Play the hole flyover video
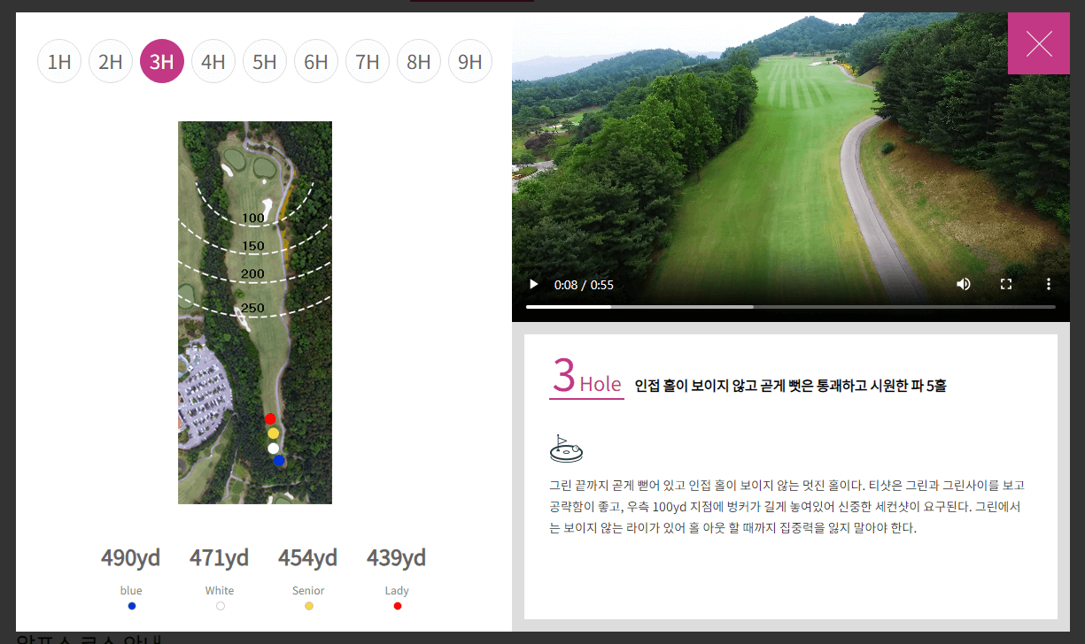The width and height of the screenshot is (1085, 644). [533, 284]
